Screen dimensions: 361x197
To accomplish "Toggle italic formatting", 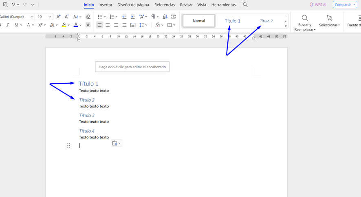I will (x=7, y=25).
